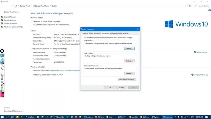Image resolution: width=211 pixels, height=119 pixels.
Task: Switch to the Select C... taskbar window
Action: coord(59,117)
